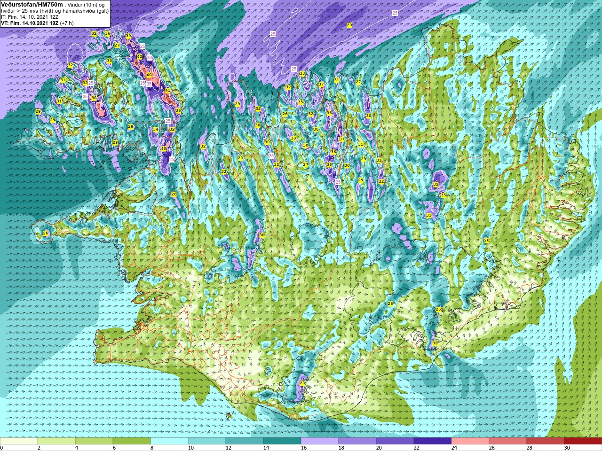602x451 pixels.
Task: Click the "Veðurstofan/HM750m" title text
Action: 32,4
